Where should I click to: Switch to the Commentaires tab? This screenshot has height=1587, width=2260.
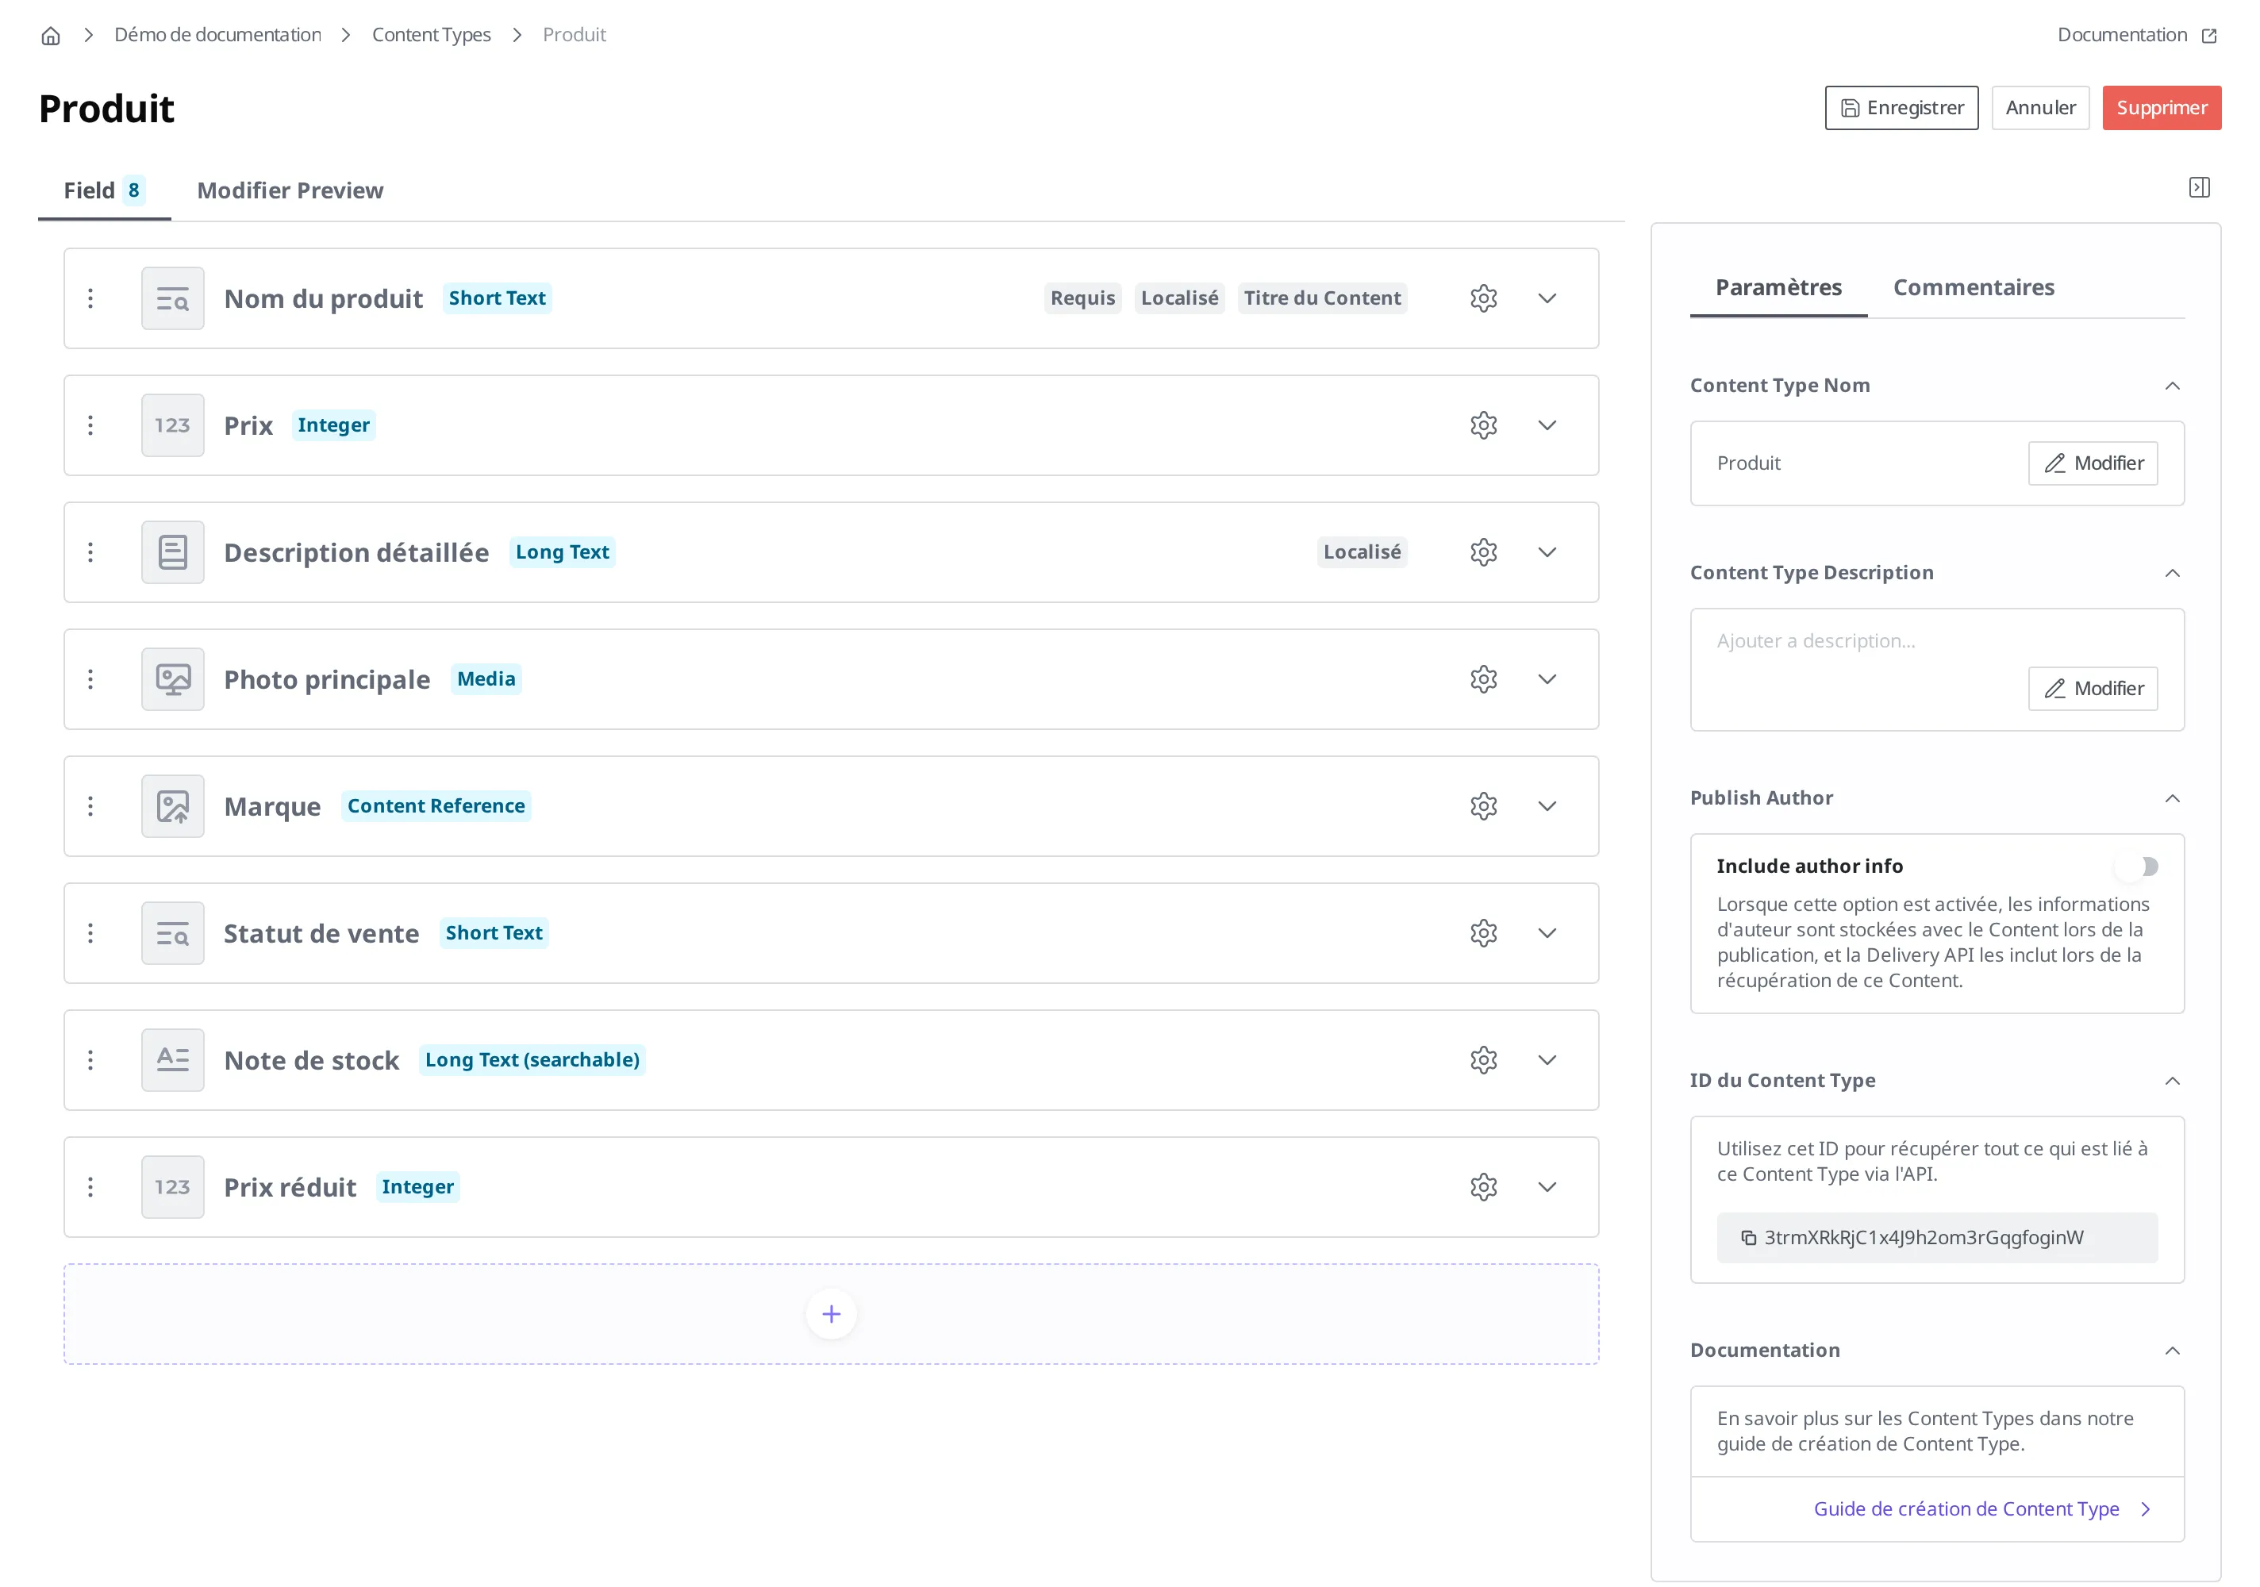coord(1974,287)
